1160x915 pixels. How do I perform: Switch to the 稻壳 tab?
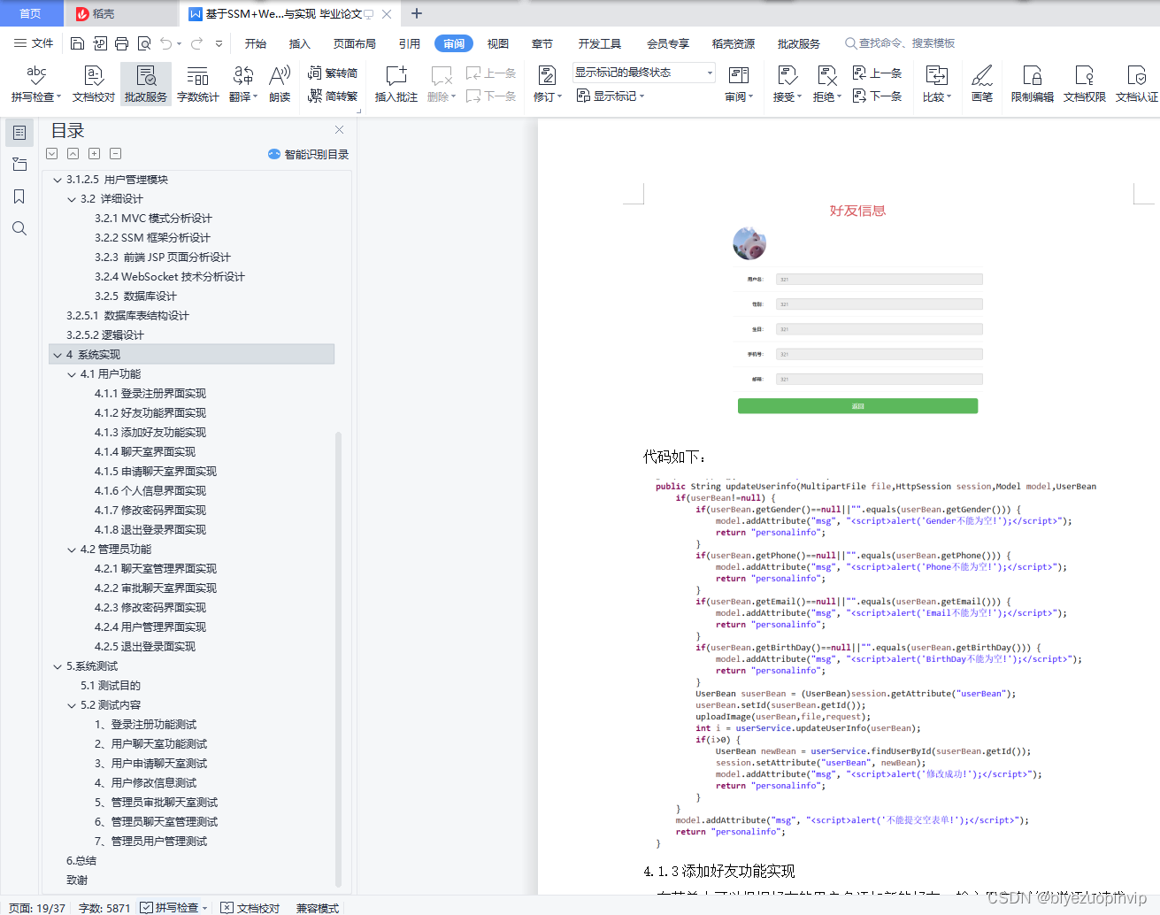tap(121, 13)
